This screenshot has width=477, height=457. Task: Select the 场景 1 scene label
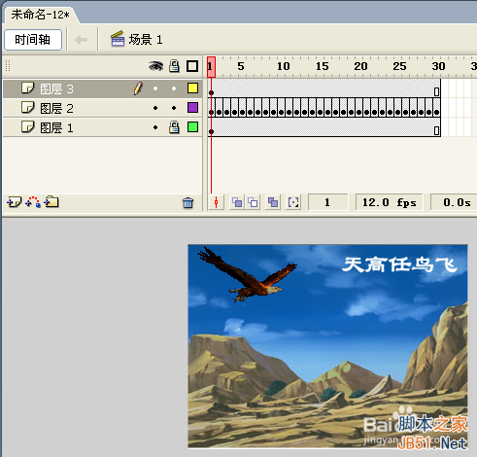click(146, 40)
